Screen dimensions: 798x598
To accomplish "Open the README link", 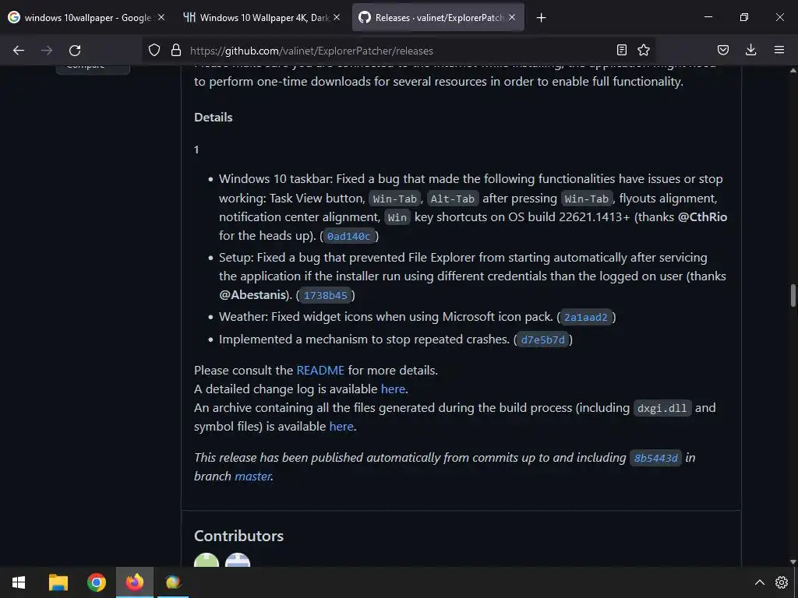I will pyautogui.click(x=320, y=370).
